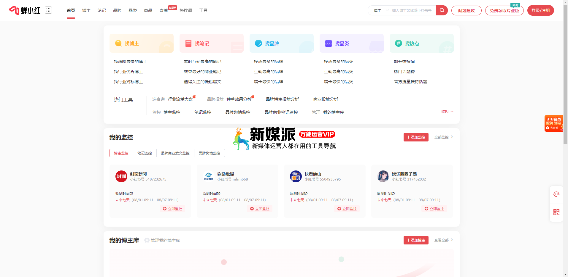The height and width of the screenshot is (277, 568).
Task: Click the 找品牌 blue circle icon
Action: pos(258,43)
